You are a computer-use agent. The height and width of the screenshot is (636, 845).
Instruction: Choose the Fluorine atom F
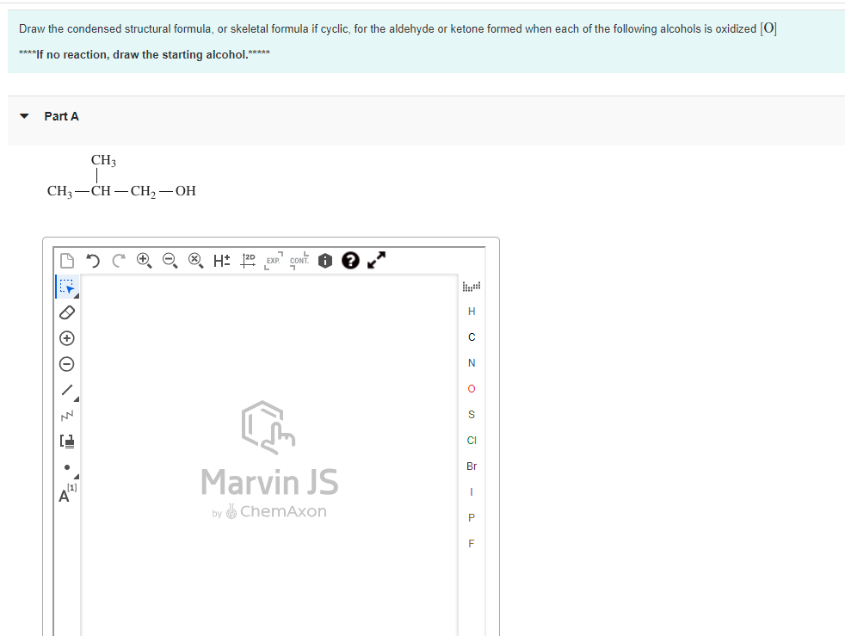coord(472,543)
